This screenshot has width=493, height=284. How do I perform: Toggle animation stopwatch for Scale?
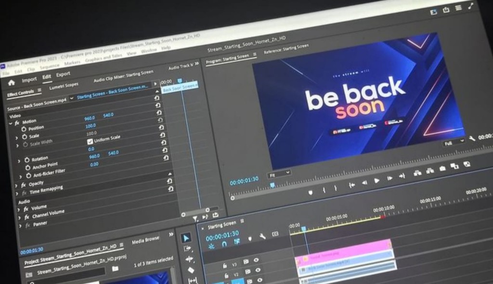point(25,137)
